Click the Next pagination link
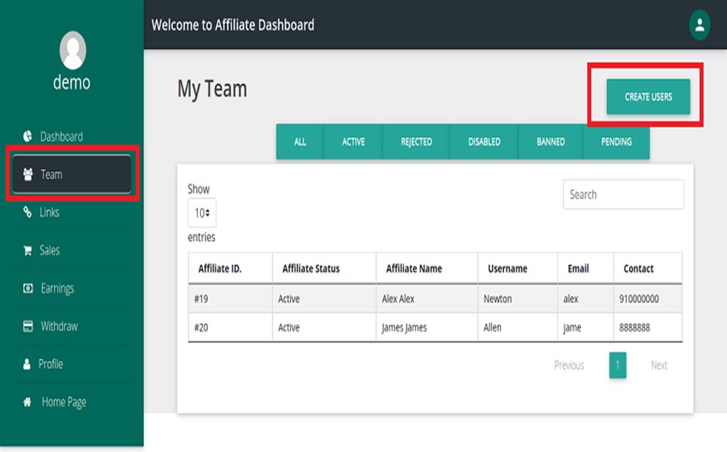The height and width of the screenshot is (452, 727). coord(659,365)
